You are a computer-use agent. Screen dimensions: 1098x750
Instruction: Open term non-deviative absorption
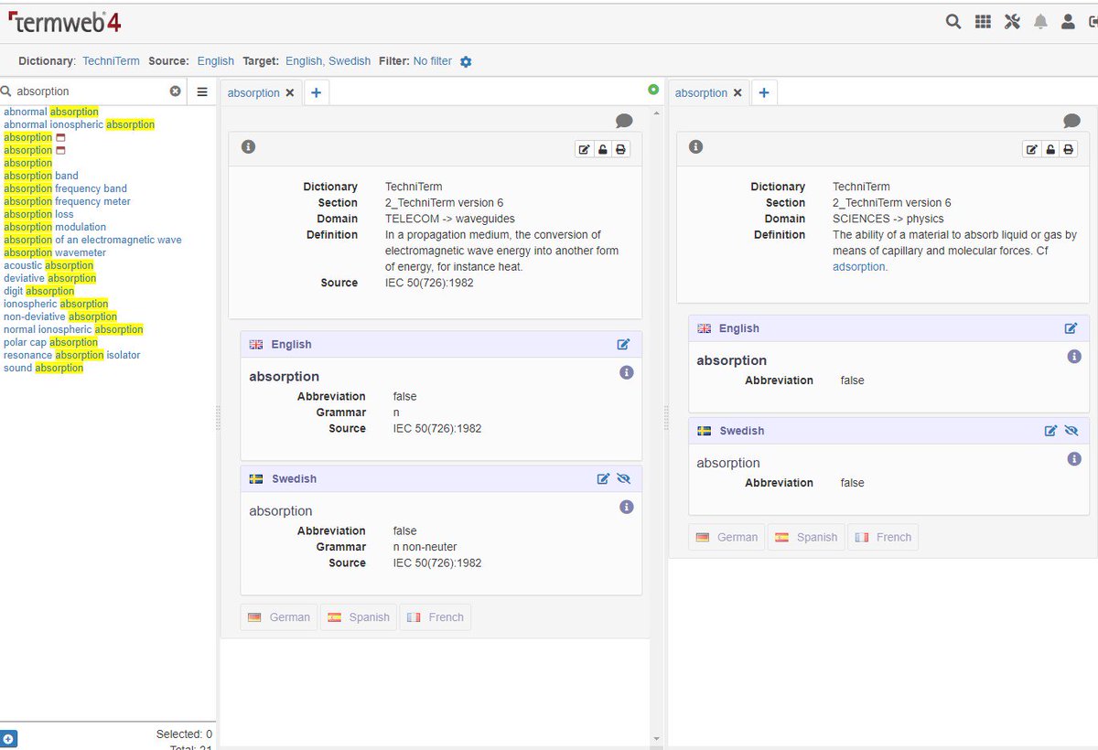pyautogui.click(x=60, y=316)
